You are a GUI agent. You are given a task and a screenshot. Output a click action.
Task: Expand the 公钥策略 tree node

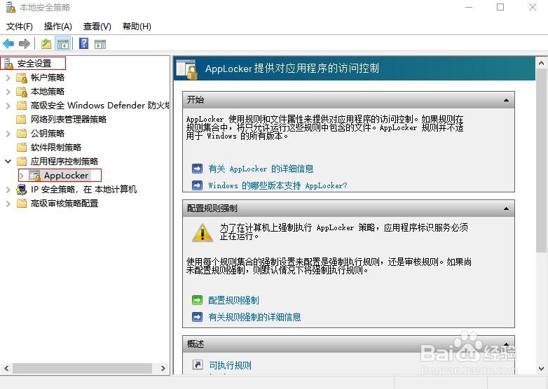(8, 133)
